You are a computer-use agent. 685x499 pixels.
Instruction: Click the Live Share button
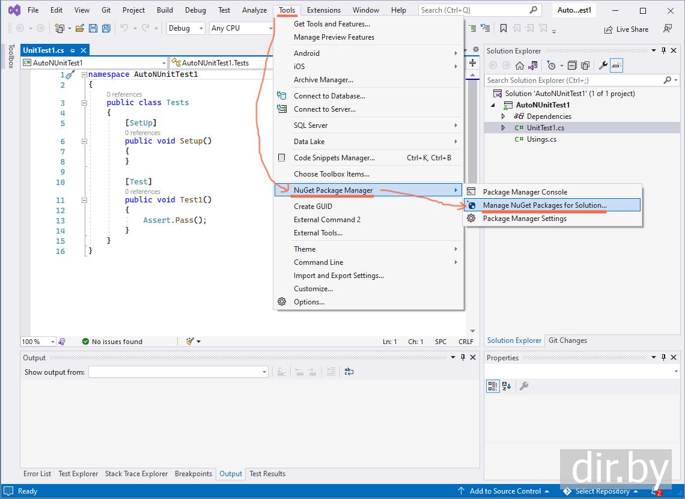pos(626,29)
